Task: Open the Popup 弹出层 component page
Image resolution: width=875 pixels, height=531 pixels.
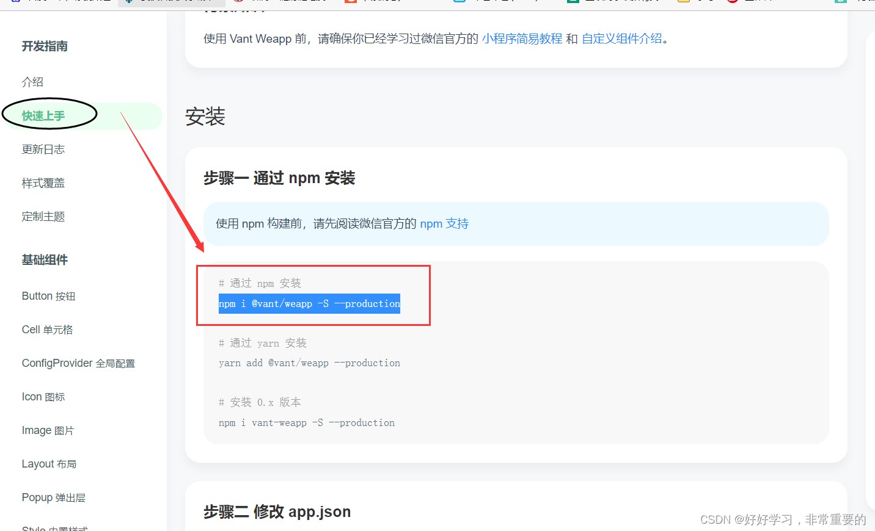Action: pyautogui.click(x=53, y=497)
